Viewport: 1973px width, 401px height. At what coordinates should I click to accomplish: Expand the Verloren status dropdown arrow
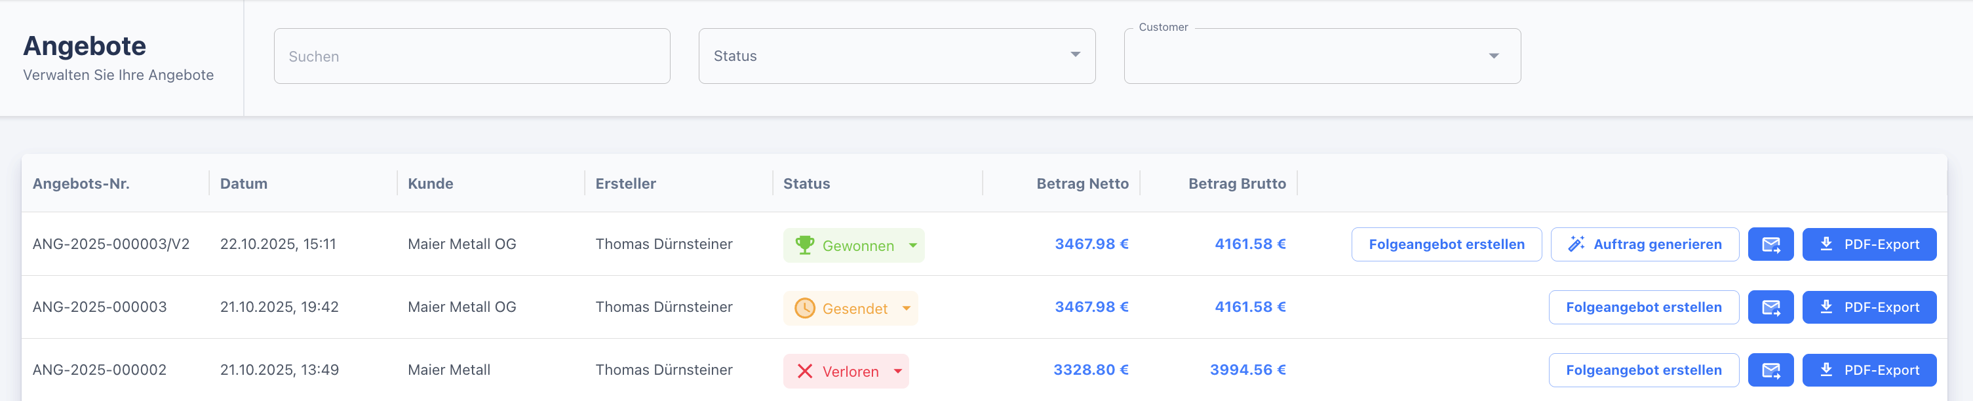point(897,371)
